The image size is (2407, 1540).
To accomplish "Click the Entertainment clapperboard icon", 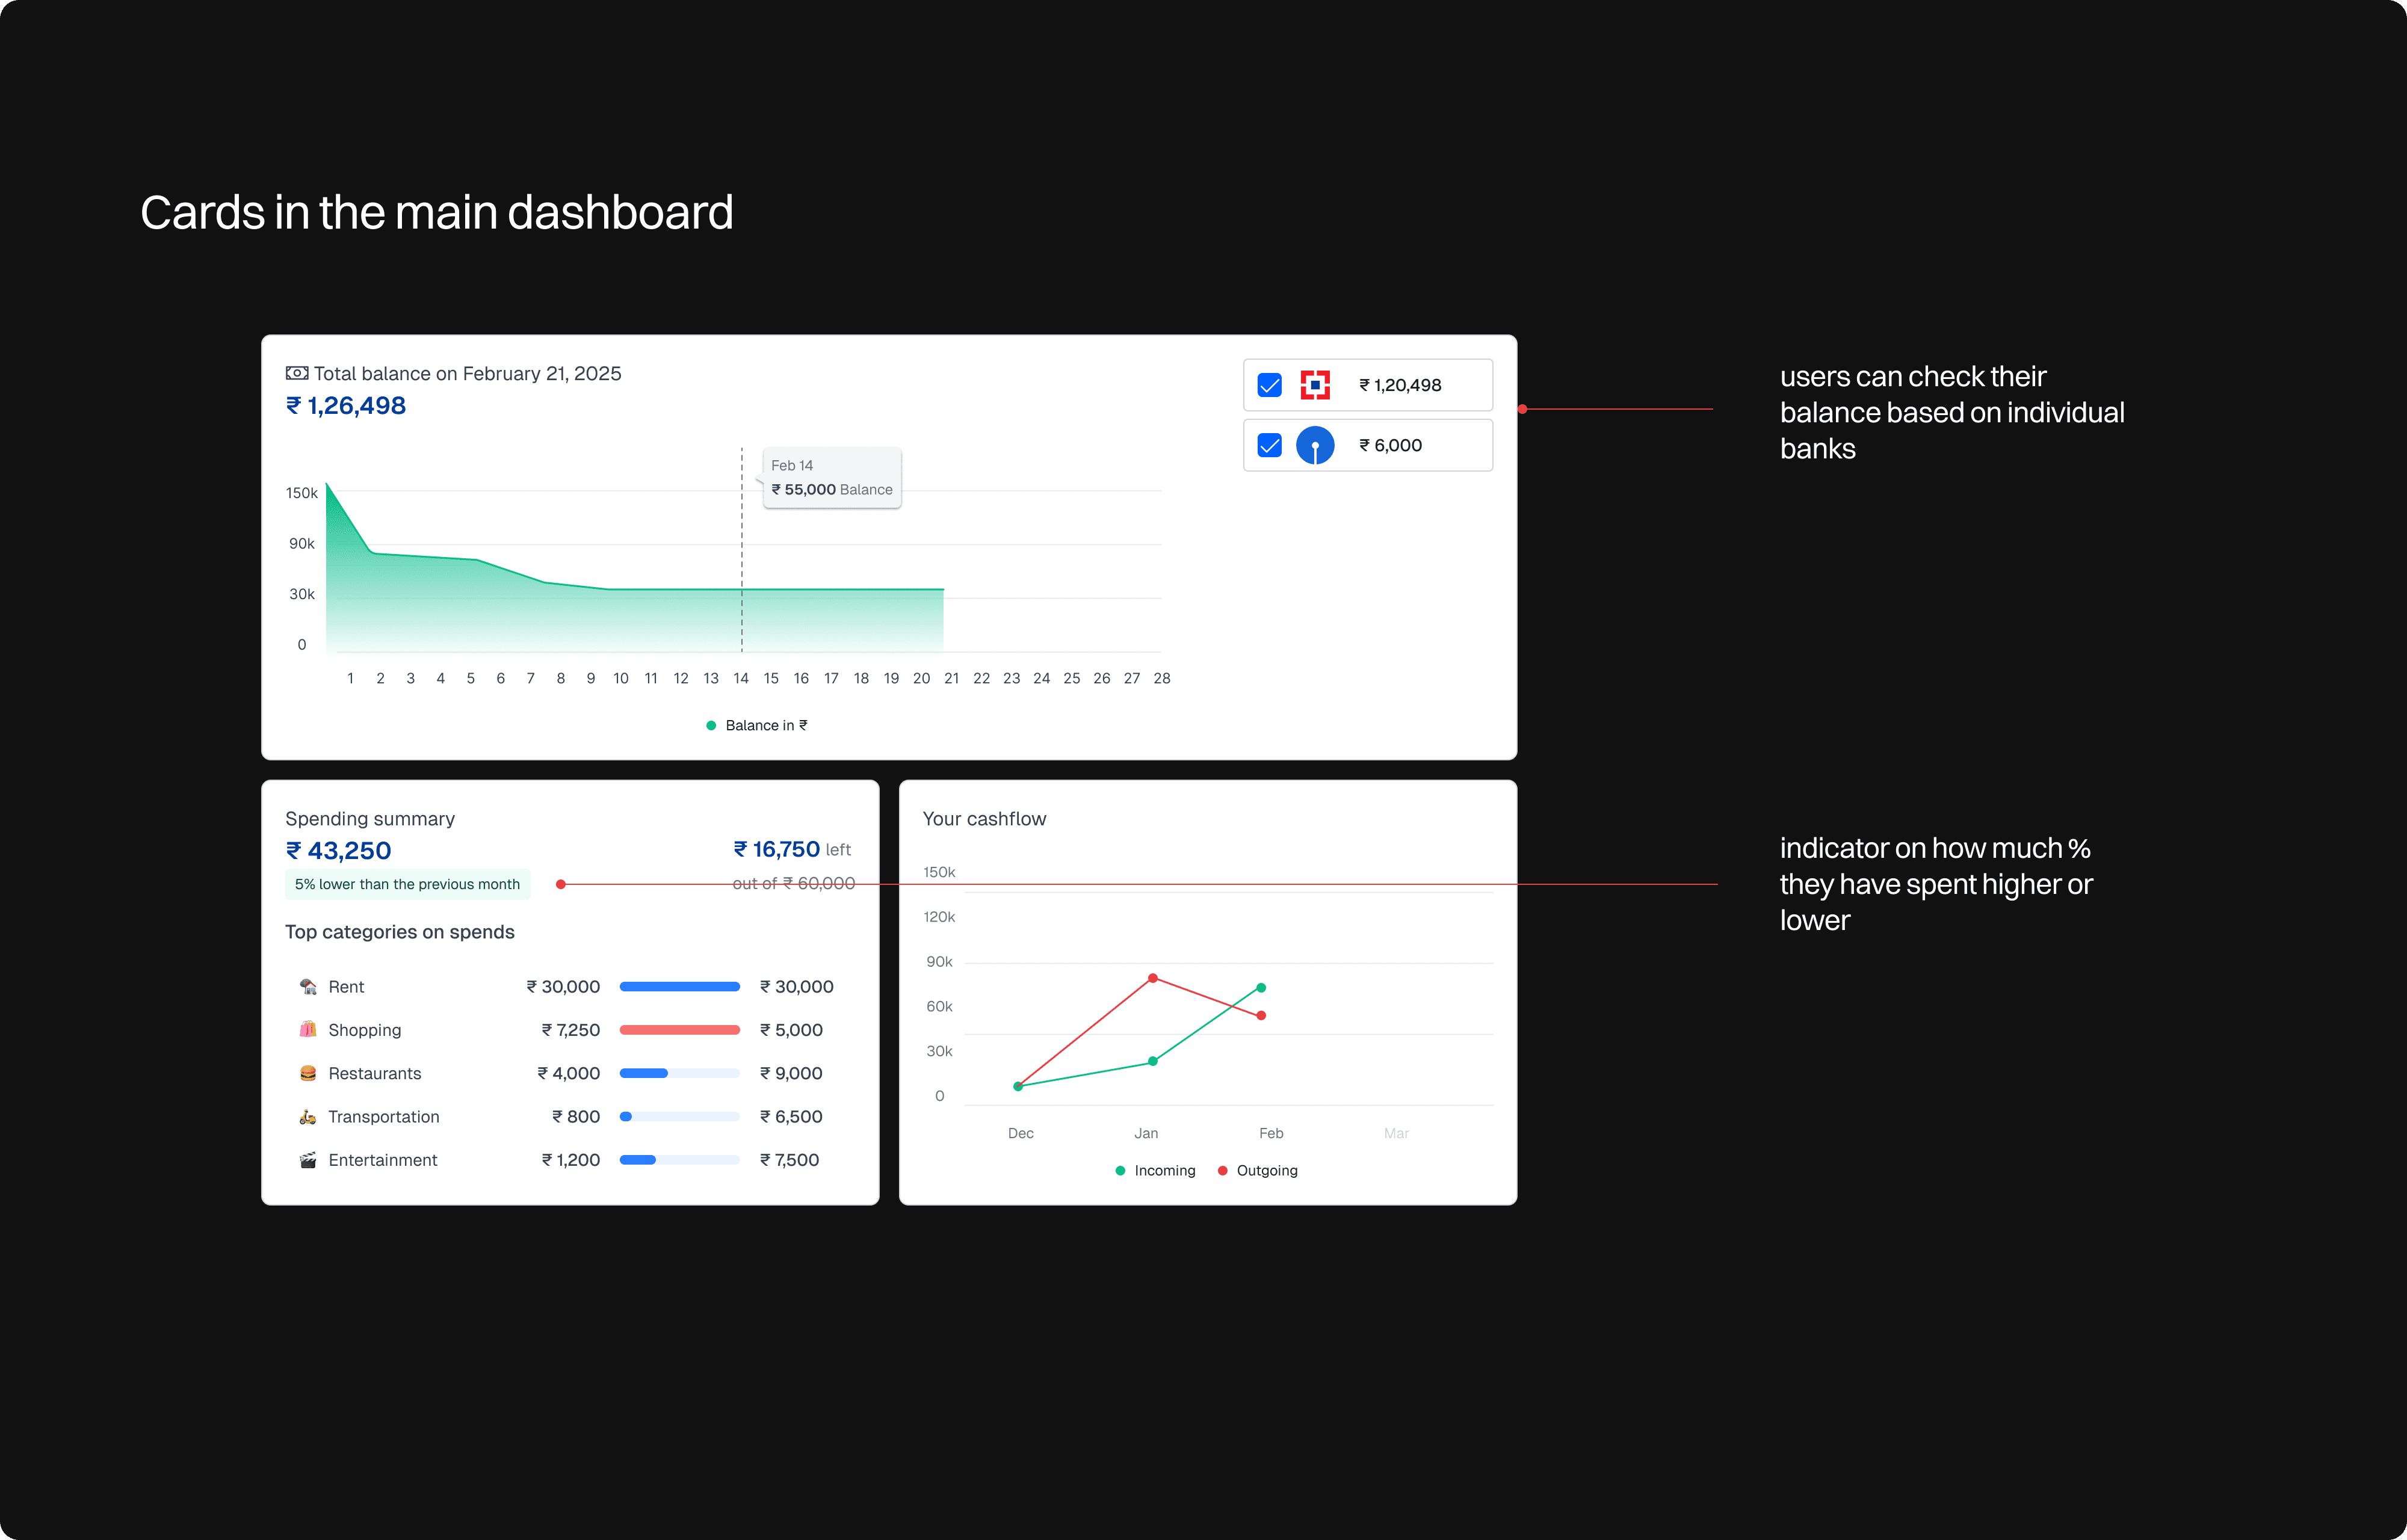I will 308,1160.
